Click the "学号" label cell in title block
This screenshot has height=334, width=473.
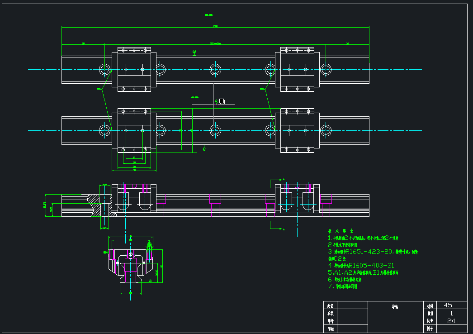(x=330, y=321)
